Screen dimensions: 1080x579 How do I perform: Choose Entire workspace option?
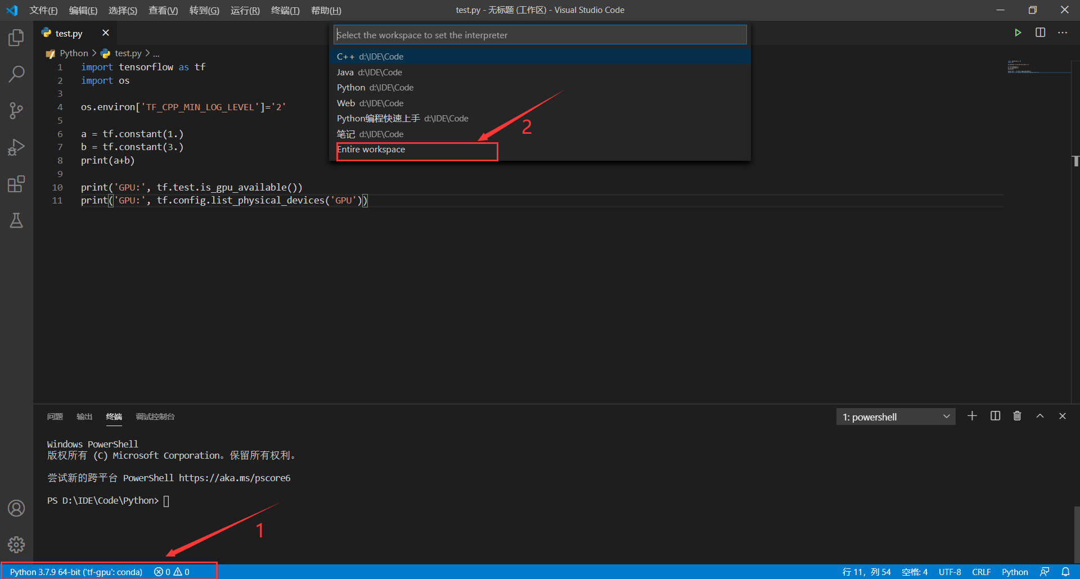pyautogui.click(x=540, y=150)
